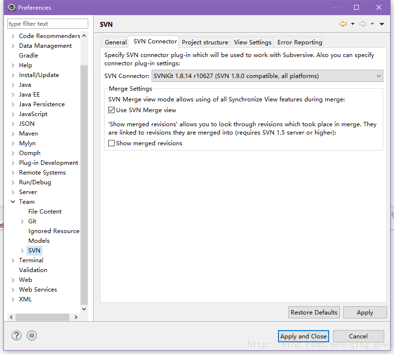Click the Apply button
The image size is (394, 354).
(x=365, y=312)
